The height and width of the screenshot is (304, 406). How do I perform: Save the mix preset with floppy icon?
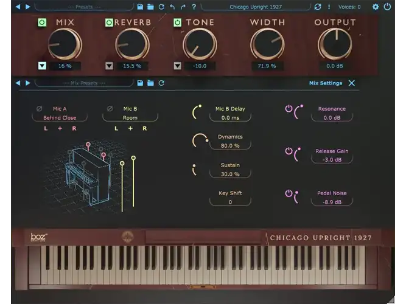(140, 83)
